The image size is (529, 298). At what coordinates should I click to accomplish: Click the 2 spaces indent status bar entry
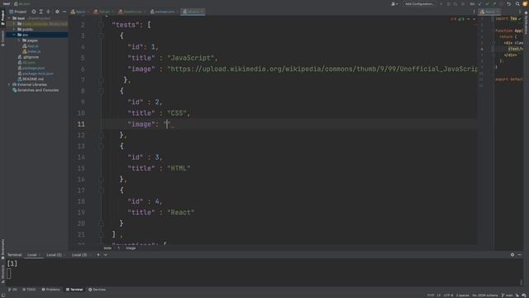point(463,296)
